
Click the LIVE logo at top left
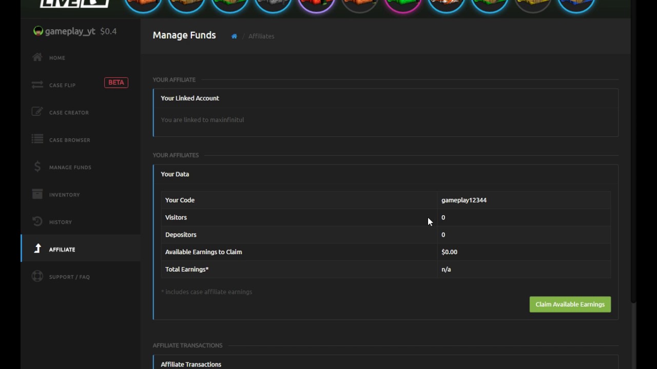pos(74,4)
